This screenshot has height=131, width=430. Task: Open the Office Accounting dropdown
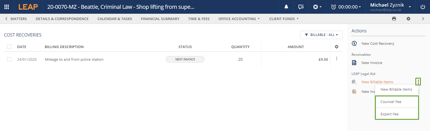pos(239,19)
